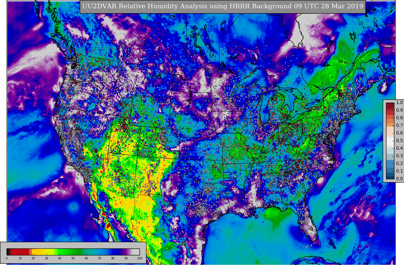Select the purple band of the humidity colorbar
Image resolution: width=404 pixels, height=265 pixels.
click(x=125, y=252)
